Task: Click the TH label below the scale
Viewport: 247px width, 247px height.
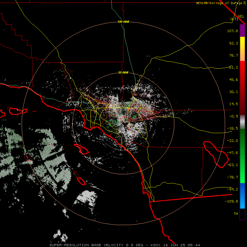Action: click(236, 214)
